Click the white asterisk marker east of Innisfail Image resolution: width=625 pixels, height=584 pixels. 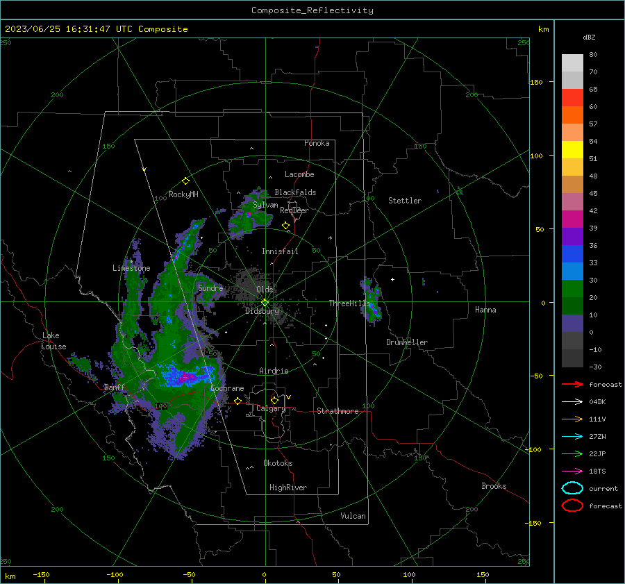tap(330, 238)
